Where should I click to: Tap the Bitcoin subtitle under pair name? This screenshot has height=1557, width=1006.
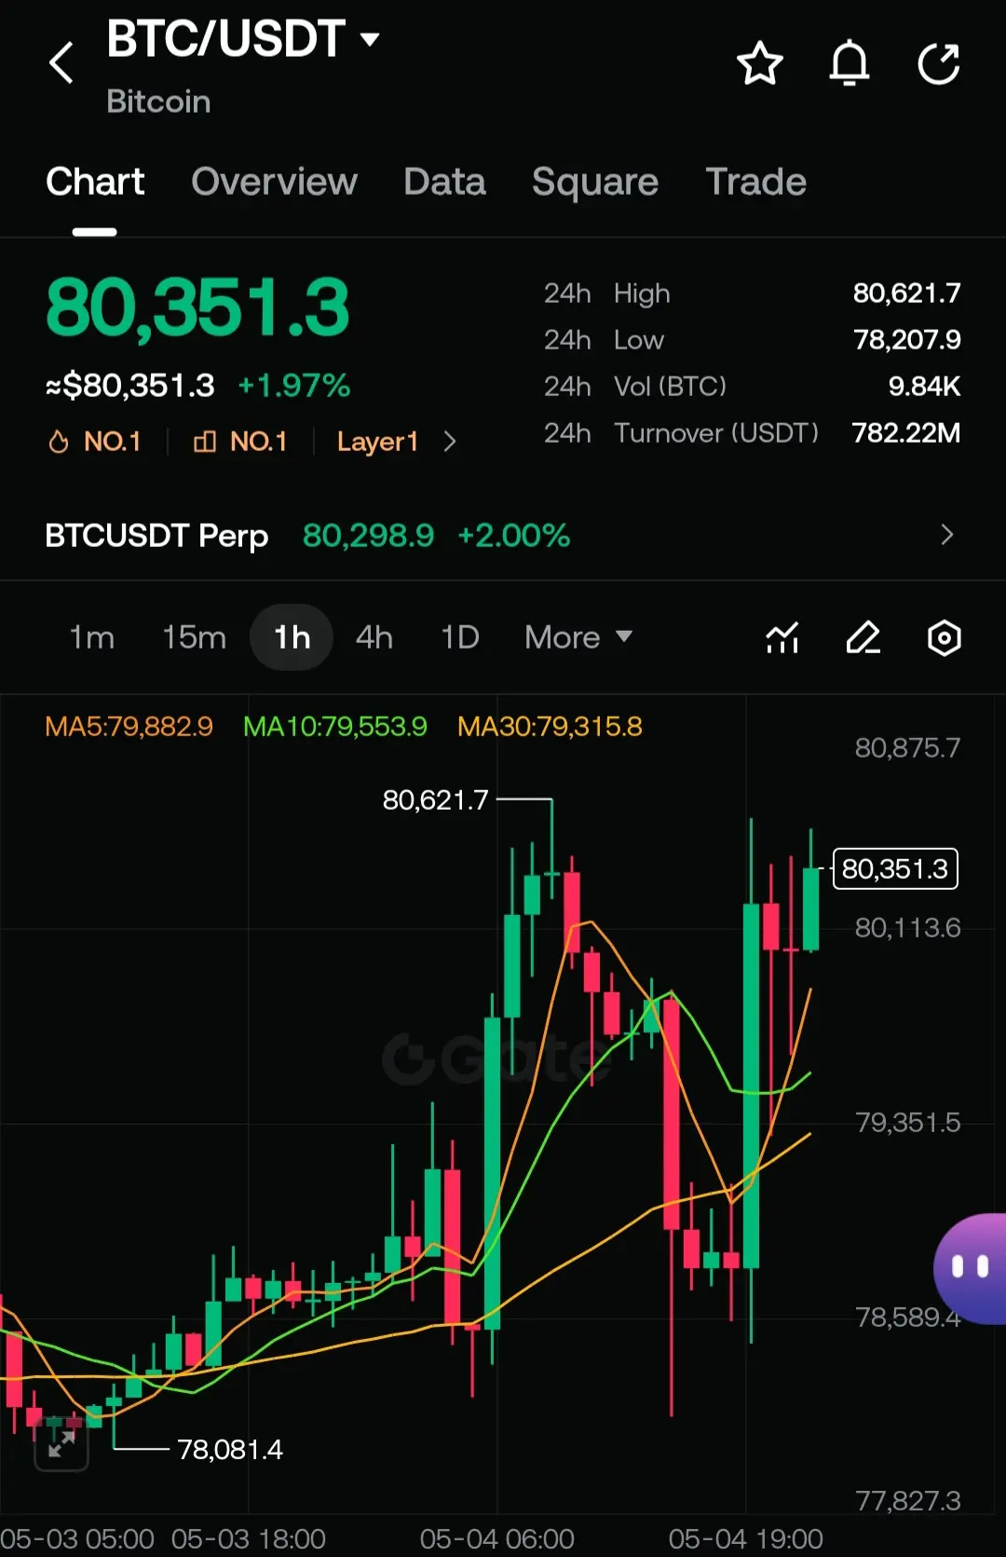[x=158, y=102]
